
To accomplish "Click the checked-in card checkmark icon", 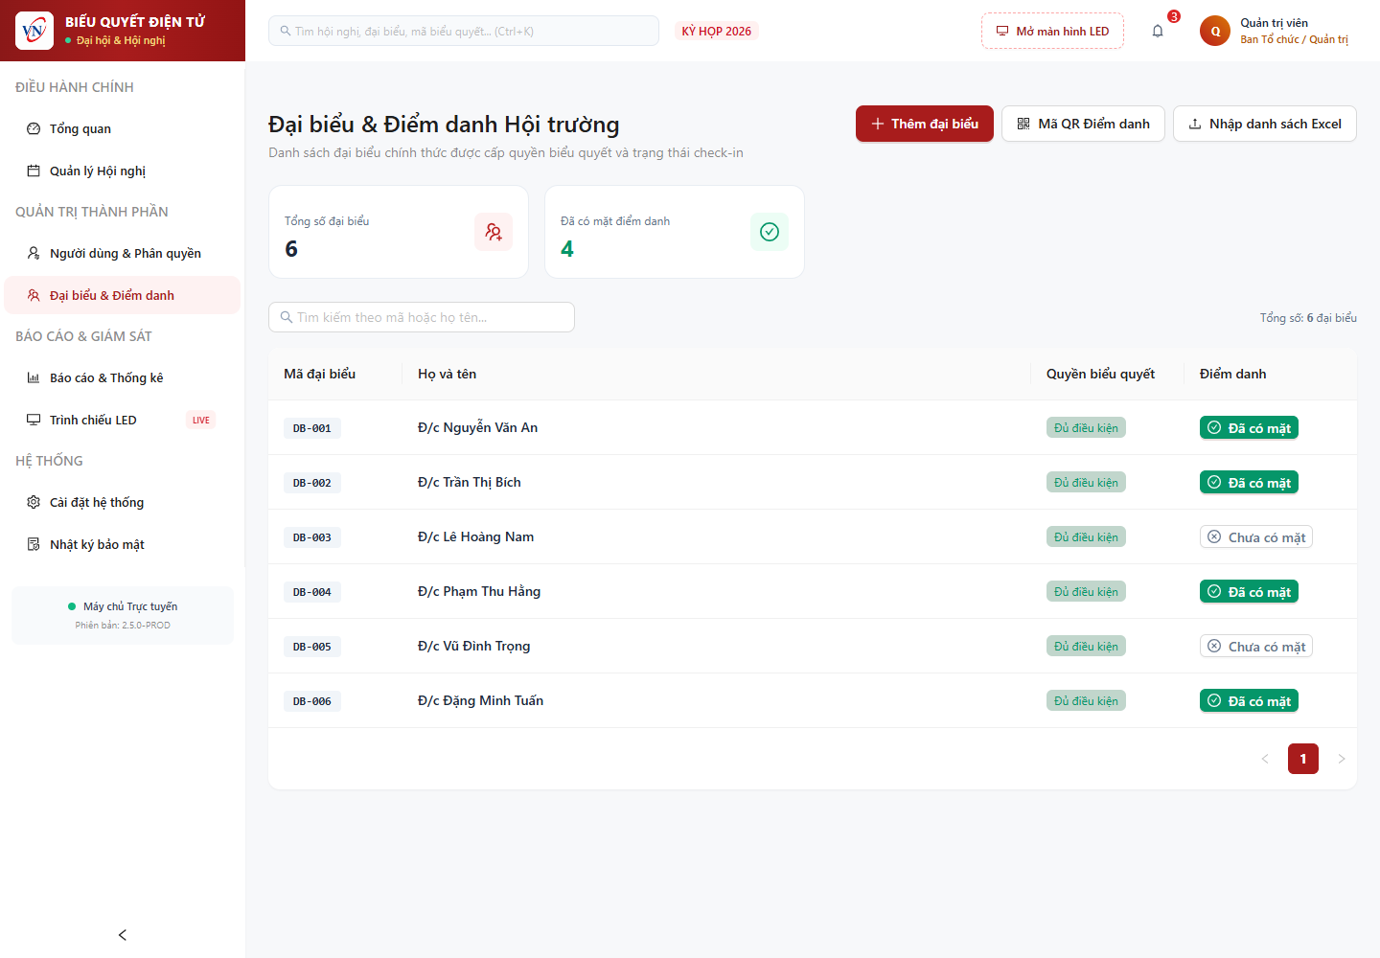I will (x=770, y=232).
